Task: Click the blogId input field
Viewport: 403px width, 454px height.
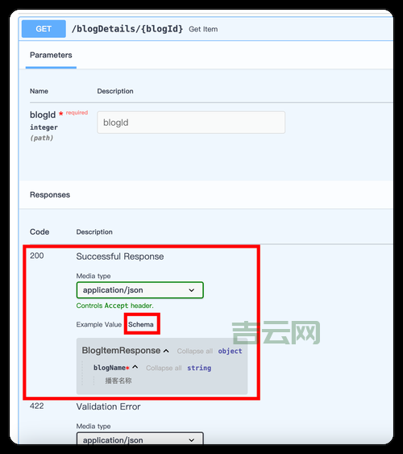Action: click(x=191, y=123)
